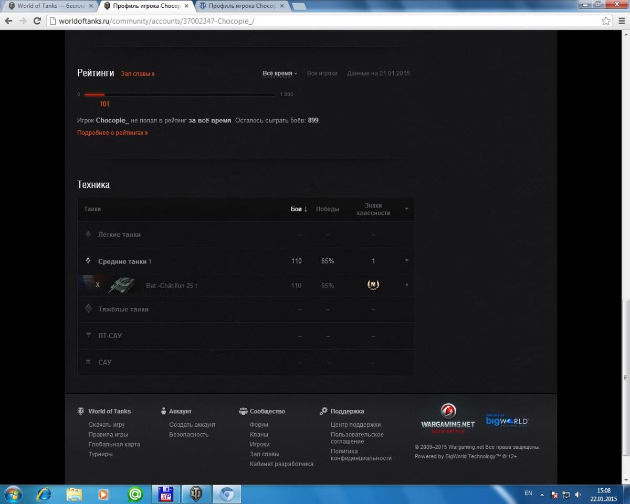
Task: Expand the Лёгкие танки row
Action: point(246,235)
